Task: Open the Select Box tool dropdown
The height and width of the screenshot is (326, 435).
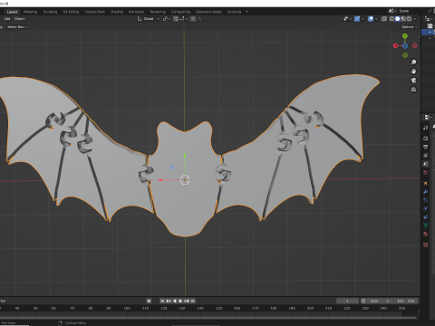Action: 16,27
